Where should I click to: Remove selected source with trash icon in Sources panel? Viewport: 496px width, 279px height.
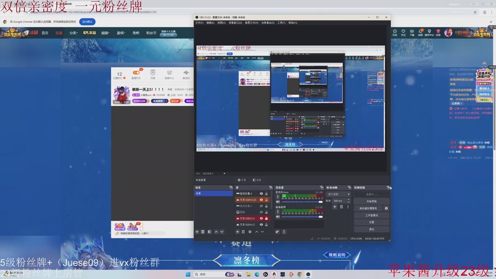243,232
